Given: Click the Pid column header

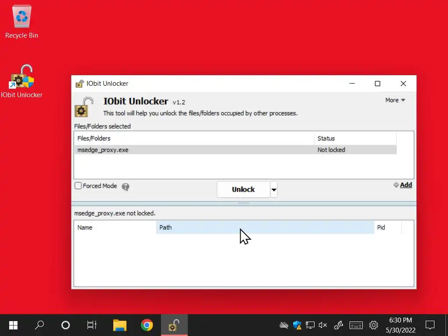Looking at the screenshot, I should click(388, 227).
